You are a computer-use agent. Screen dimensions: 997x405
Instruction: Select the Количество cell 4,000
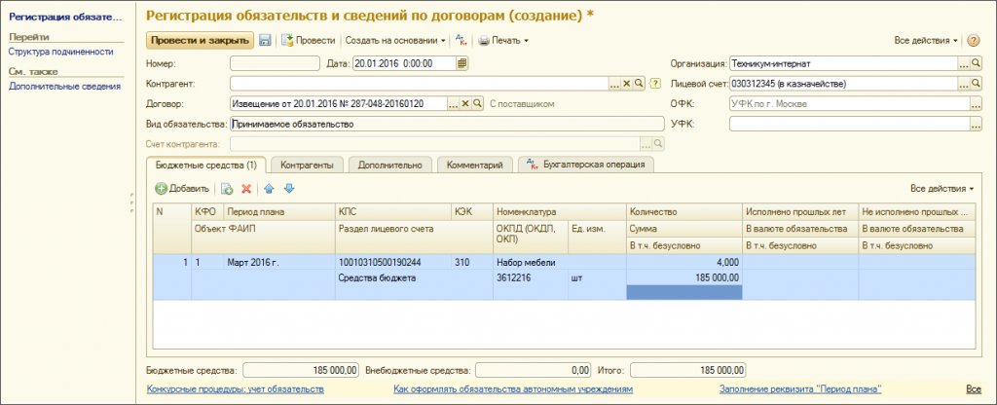coord(684,262)
